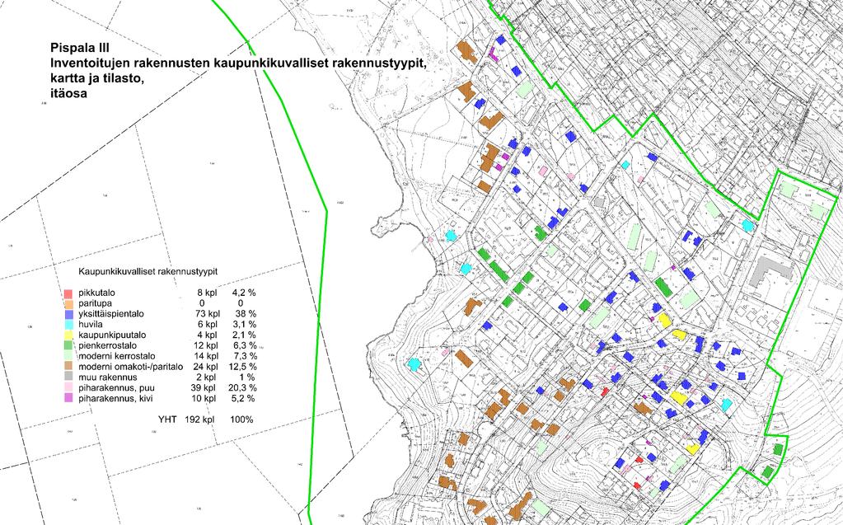Viewport: 843px width, 525px height.
Task: Select the percentage "20,3 %" in the legend
Action: coord(242,388)
